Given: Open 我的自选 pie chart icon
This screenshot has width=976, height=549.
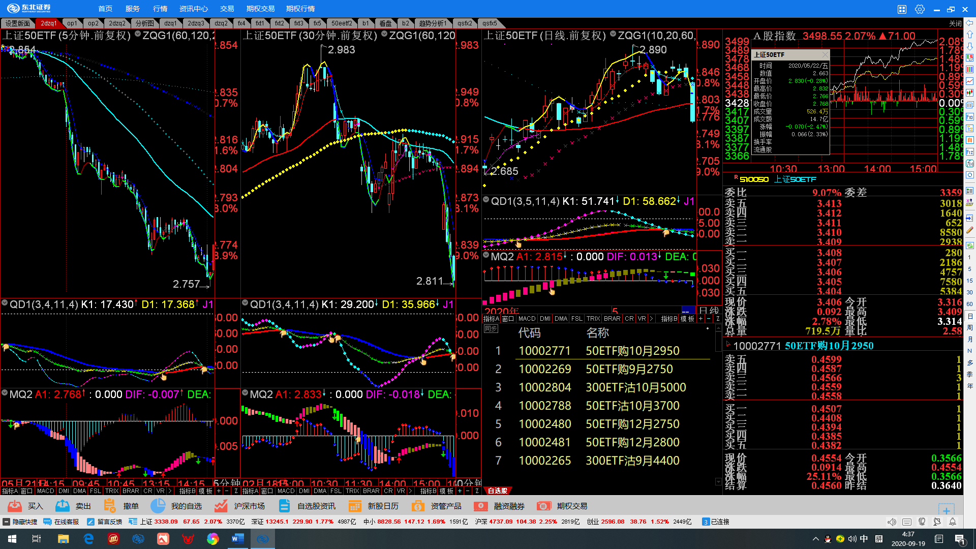Looking at the screenshot, I should tap(158, 506).
